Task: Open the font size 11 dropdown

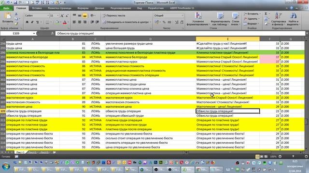Action: (58, 15)
